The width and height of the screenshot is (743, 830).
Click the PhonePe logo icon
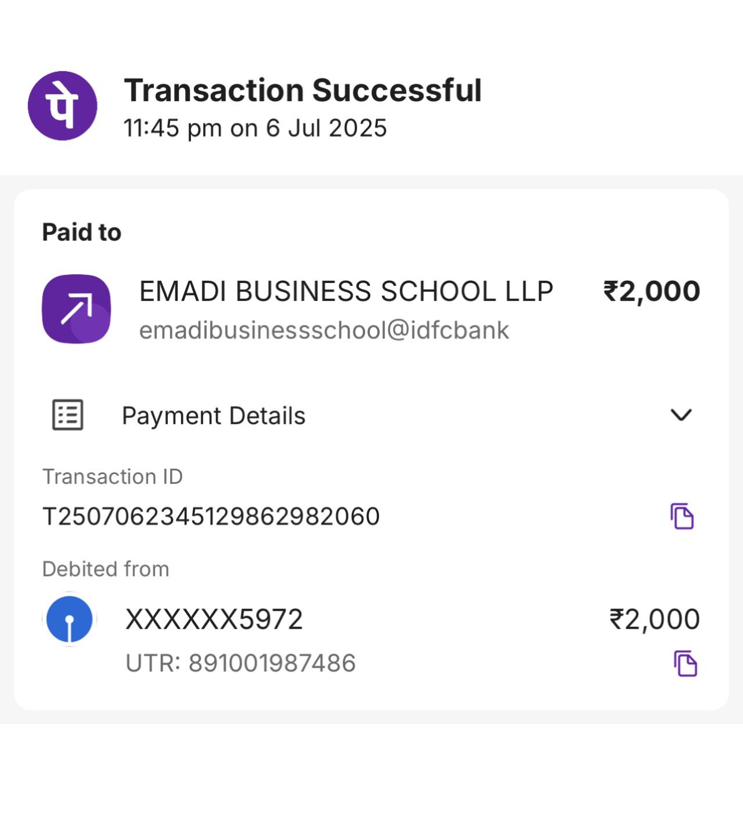click(62, 106)
